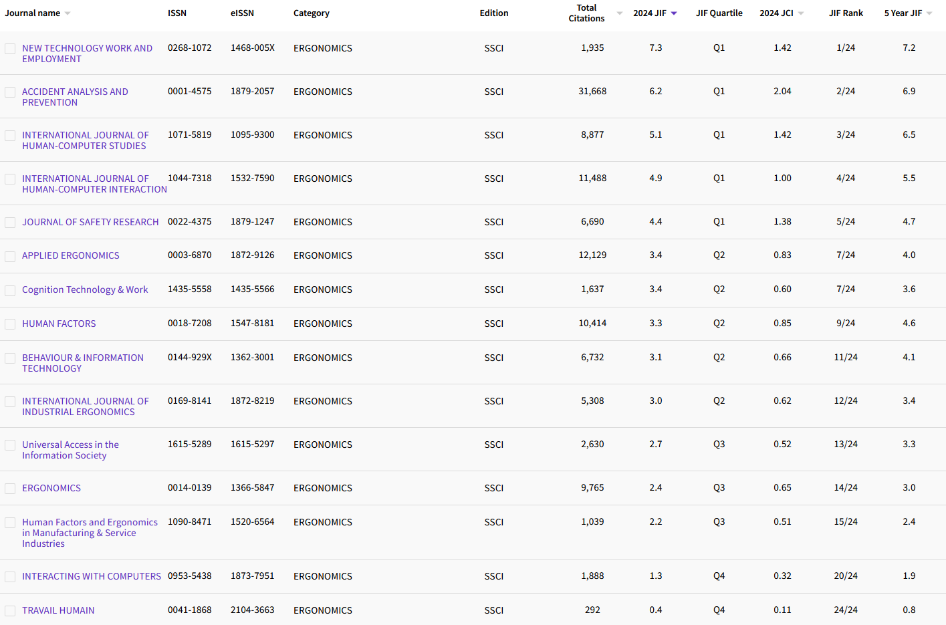This screenshot has width=946, height=625.
Task: Click JIF value 7.3
Action: coord(656,47)
